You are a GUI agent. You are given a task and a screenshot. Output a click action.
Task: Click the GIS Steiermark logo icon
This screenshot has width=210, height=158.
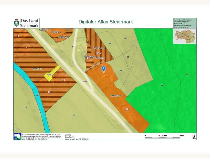(x=17, y=136)
